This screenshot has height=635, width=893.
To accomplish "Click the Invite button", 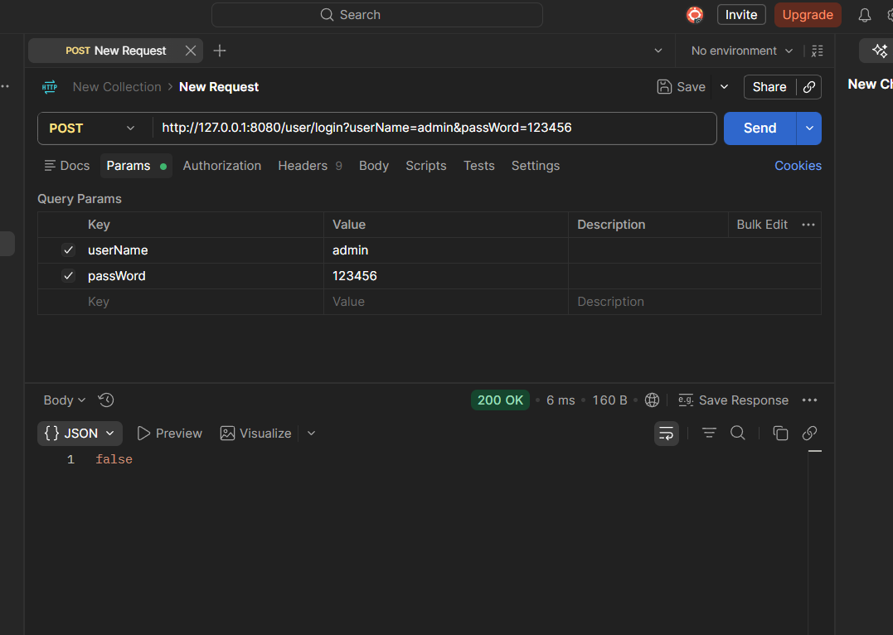I will (x=741, y=15).
